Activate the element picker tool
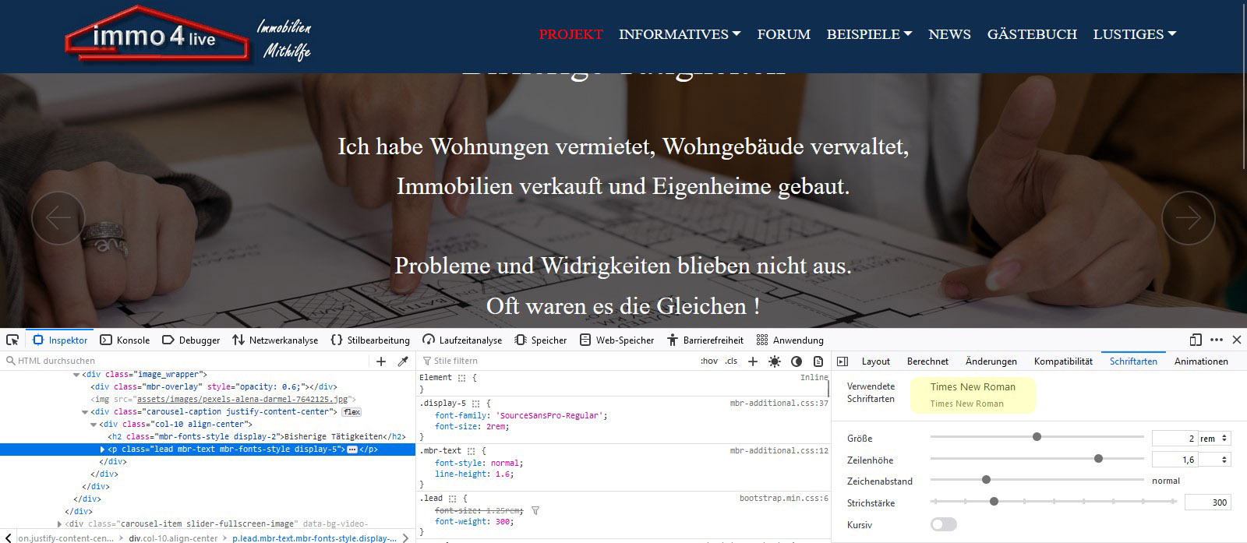Screen dimensions: 1247x543 (x=12, y=340)
